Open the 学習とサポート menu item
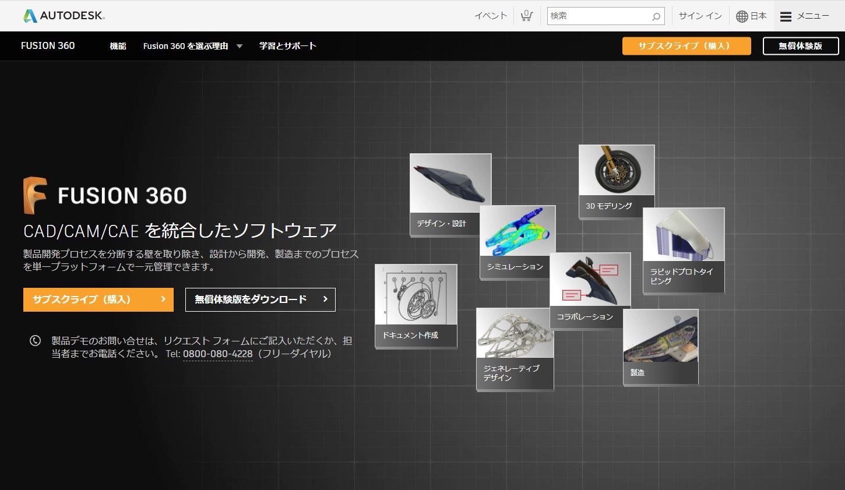The width and height of the screenshot is (845, 490). pos(287,46)
